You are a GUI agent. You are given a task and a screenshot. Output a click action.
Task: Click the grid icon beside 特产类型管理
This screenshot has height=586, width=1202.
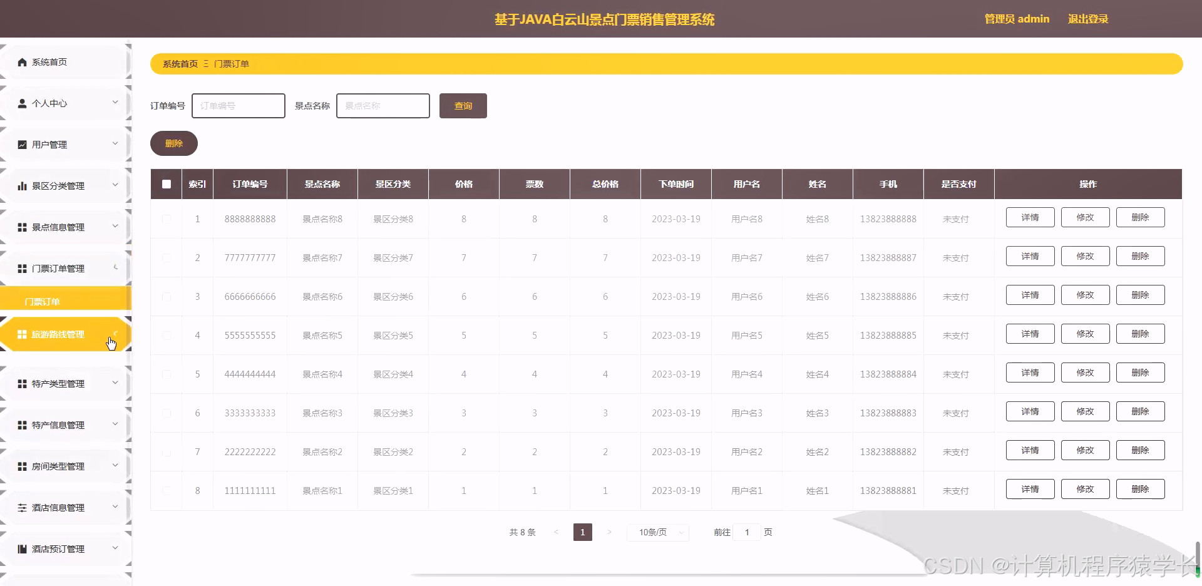pyautogui.click(x=22, y=384)
